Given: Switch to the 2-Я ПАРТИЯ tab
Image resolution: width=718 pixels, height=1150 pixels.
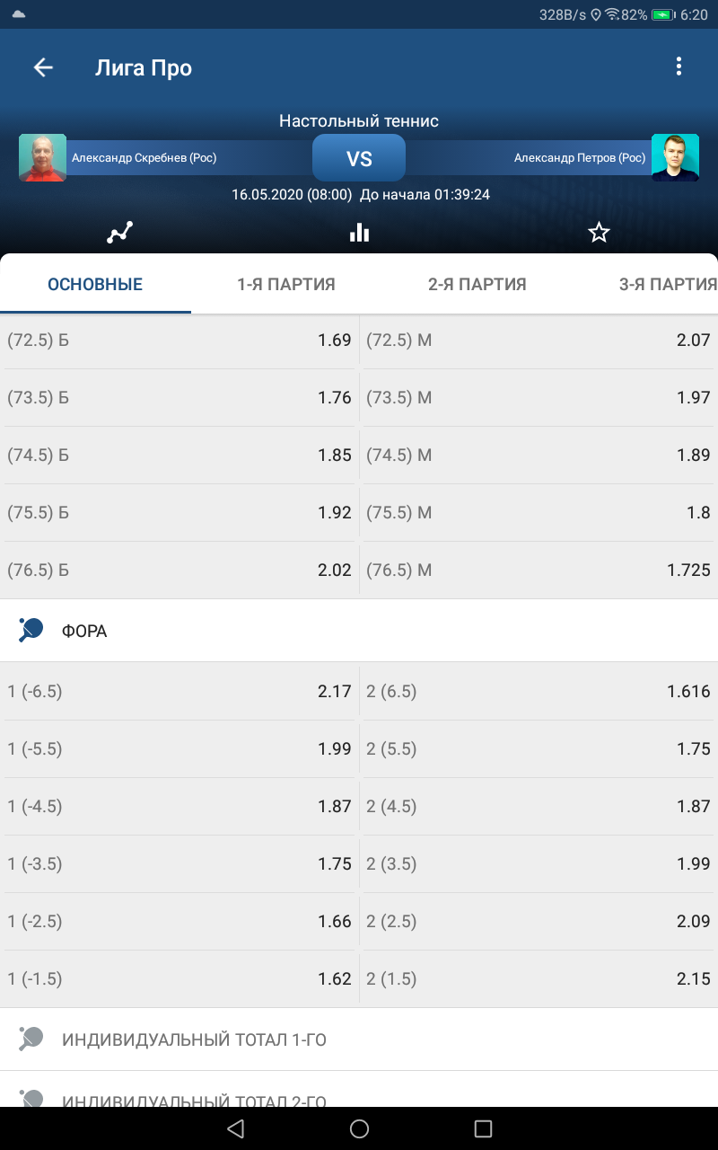Looking at the screenshot, I should click(x=477, y=284).
